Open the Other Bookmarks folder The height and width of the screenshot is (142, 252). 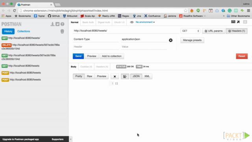pyautogui.click(x=238, y=16)
